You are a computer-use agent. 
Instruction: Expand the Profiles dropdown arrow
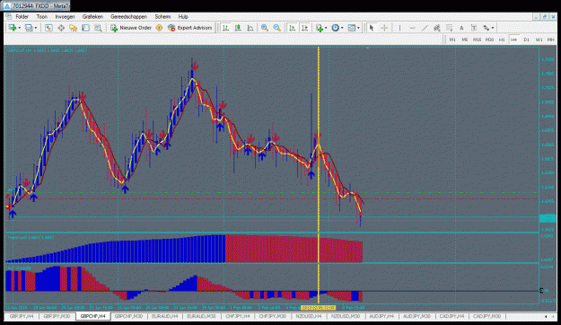click(x=35, y=28)
